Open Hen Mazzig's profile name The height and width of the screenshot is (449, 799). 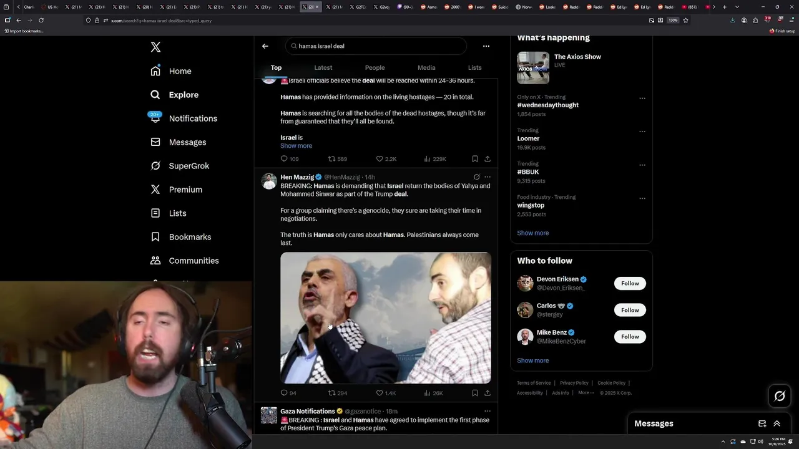click(297, 177)
